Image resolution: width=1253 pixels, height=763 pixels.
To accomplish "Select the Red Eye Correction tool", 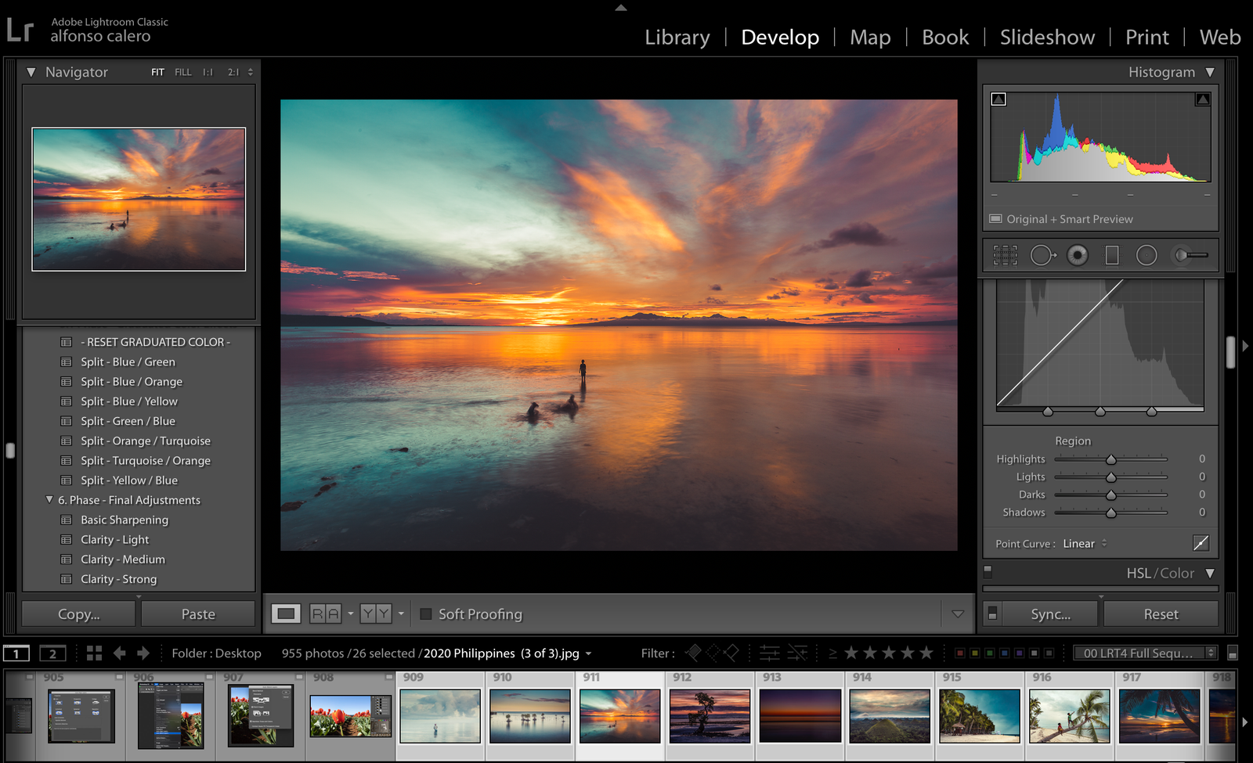I will point(1078,255).
